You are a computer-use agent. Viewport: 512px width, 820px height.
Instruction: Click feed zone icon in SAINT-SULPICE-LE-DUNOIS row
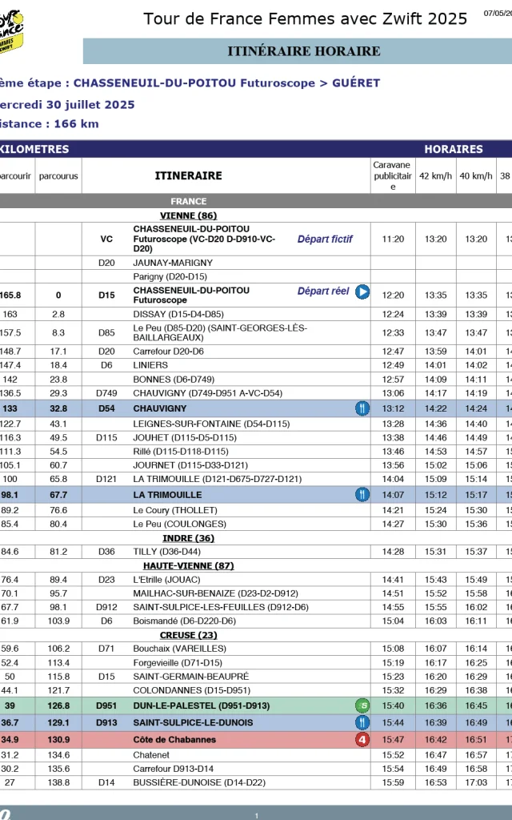click(x=362, y=723)
